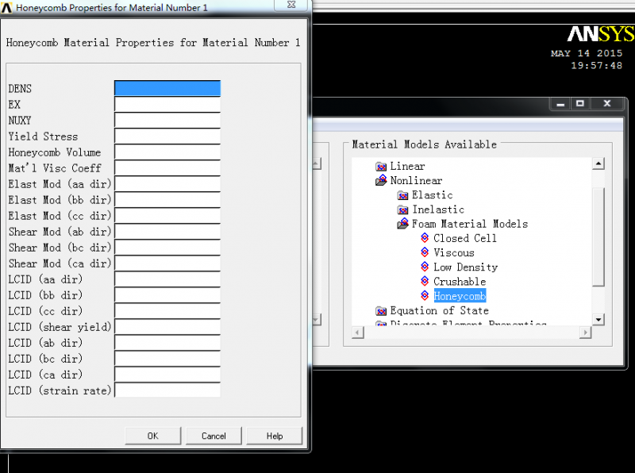Click Shear Mod (bc dir) field

pyautogui.click(x=167, y=247)
